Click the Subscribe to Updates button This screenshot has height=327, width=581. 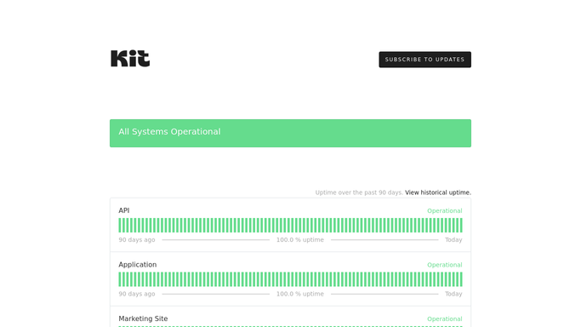coord(424,60)
